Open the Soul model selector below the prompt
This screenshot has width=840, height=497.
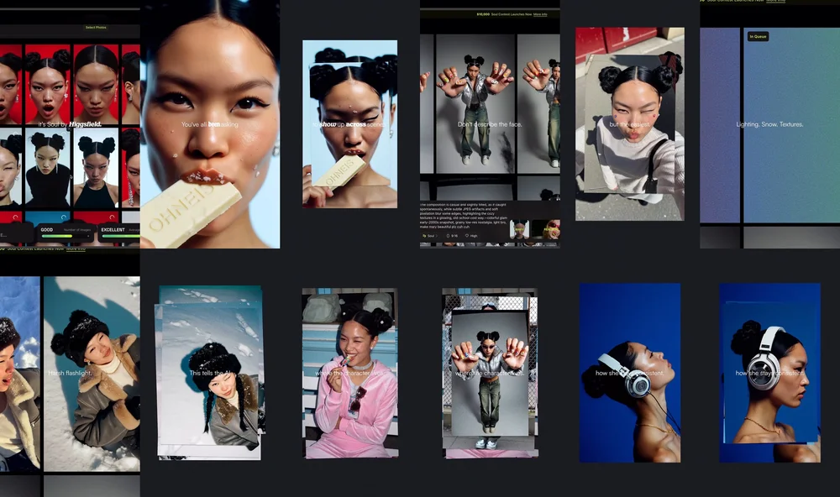[x=429, y=236]
